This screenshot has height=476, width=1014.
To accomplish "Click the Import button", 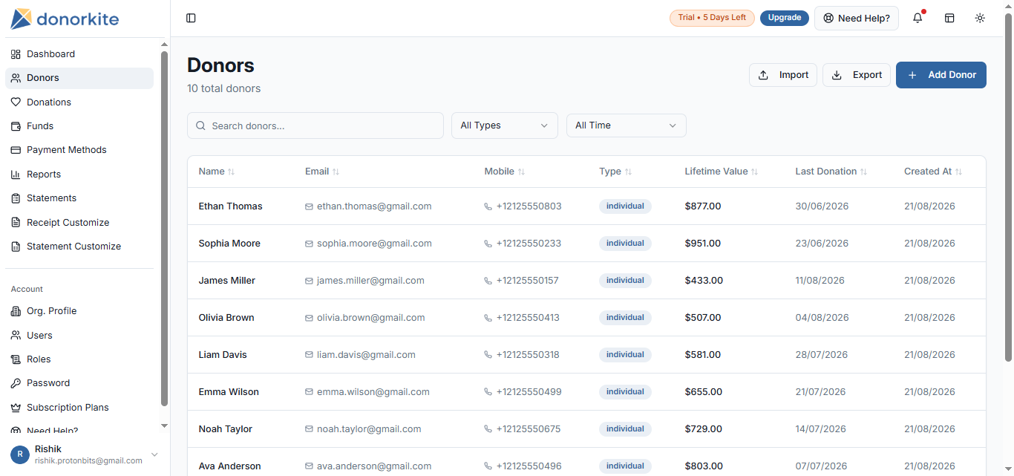I will tap(783, 75).
